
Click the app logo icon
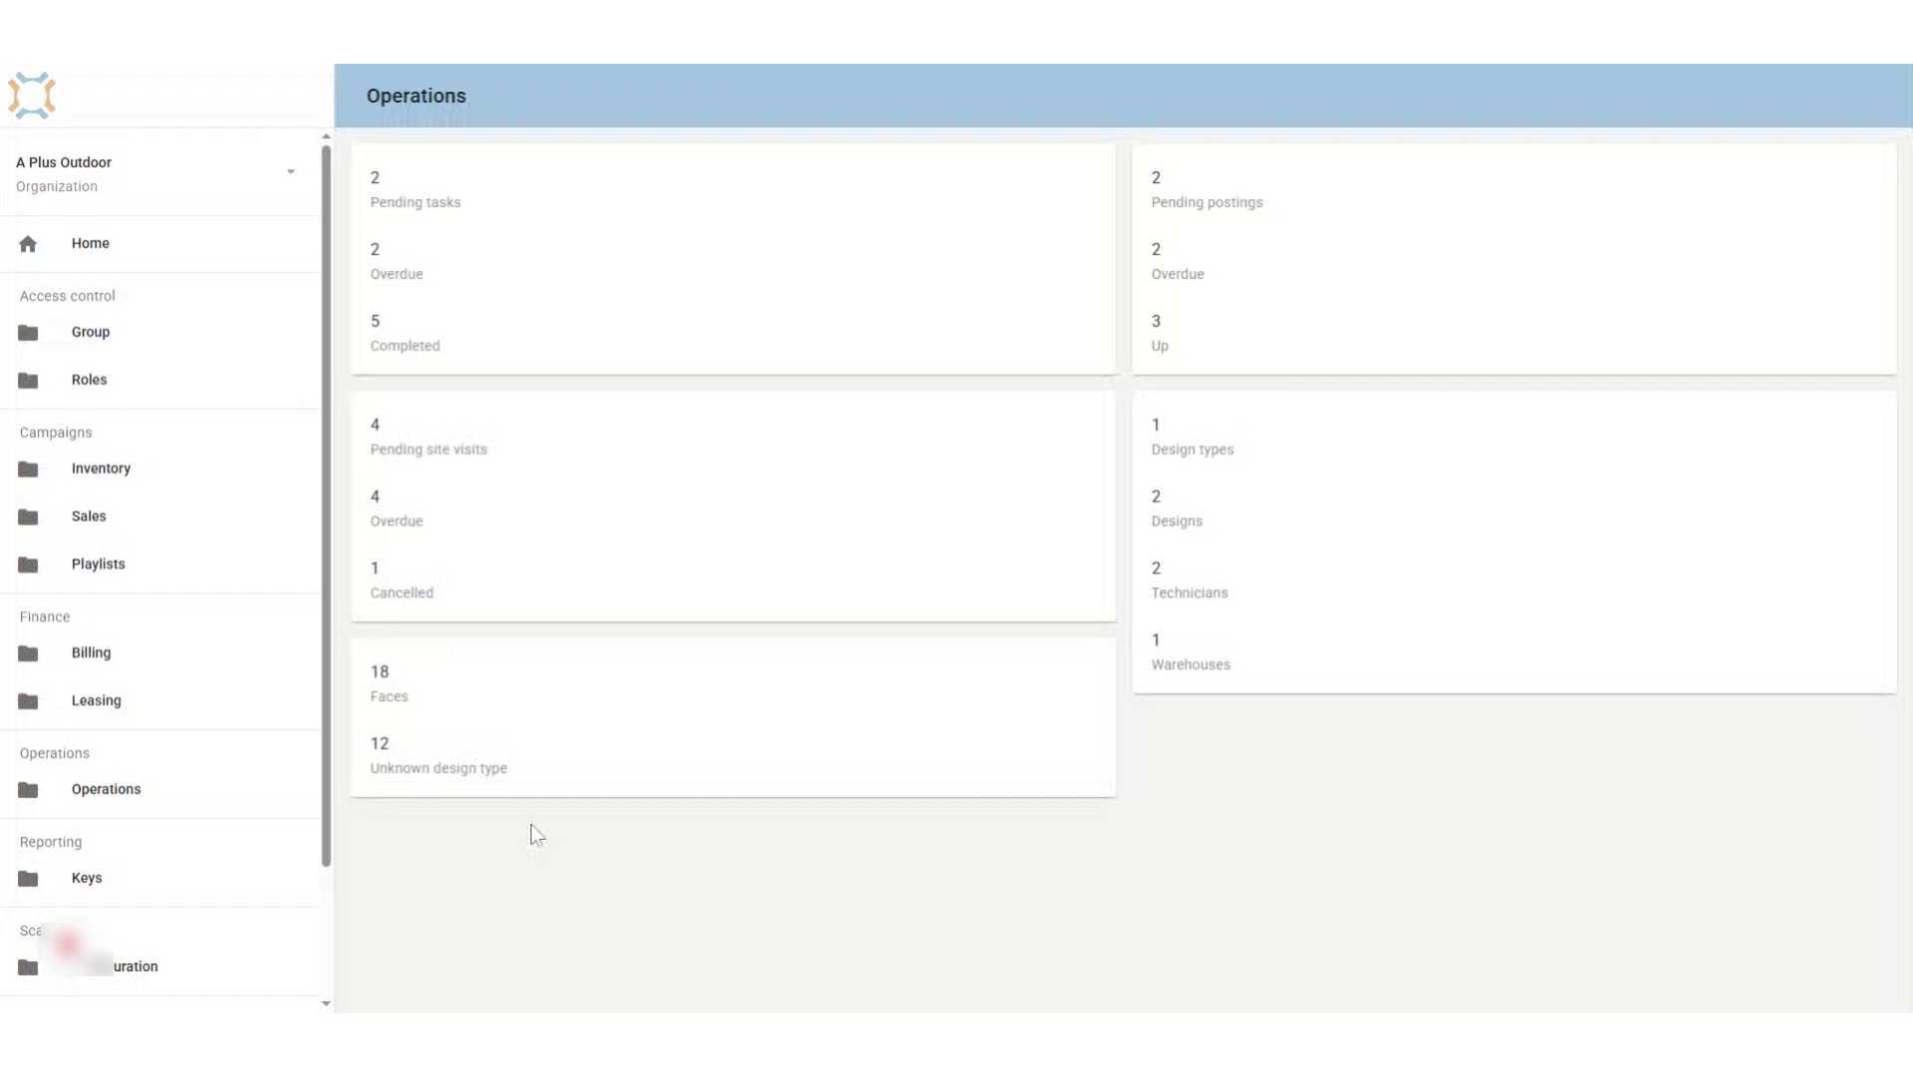[x=32, y=96]
